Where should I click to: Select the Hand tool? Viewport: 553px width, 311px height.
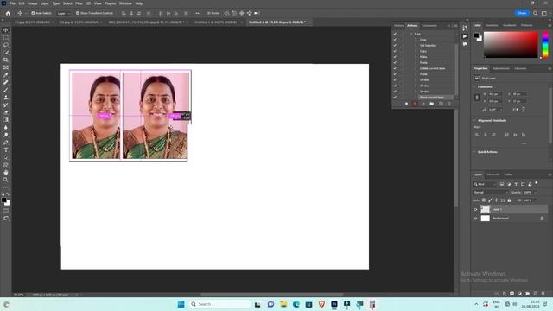(x=6, y=173)
